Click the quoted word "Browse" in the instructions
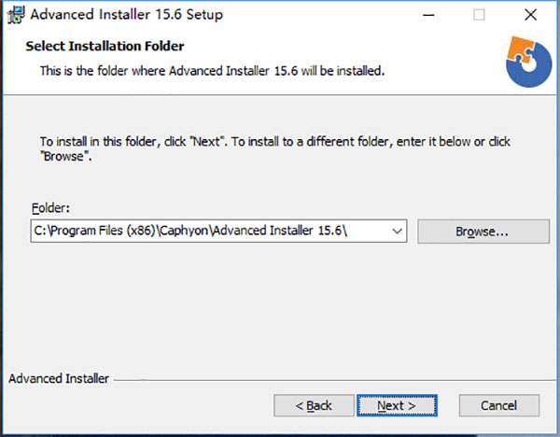This screenshot has width=560, height=437. 65,157
